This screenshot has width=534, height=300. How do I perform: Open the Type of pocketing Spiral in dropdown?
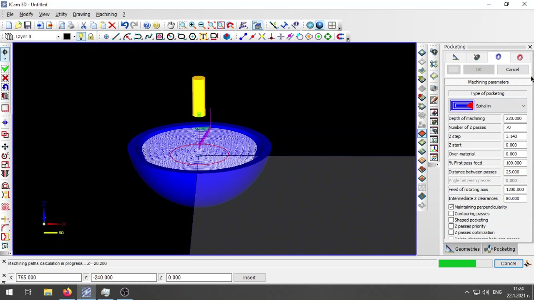488,106
